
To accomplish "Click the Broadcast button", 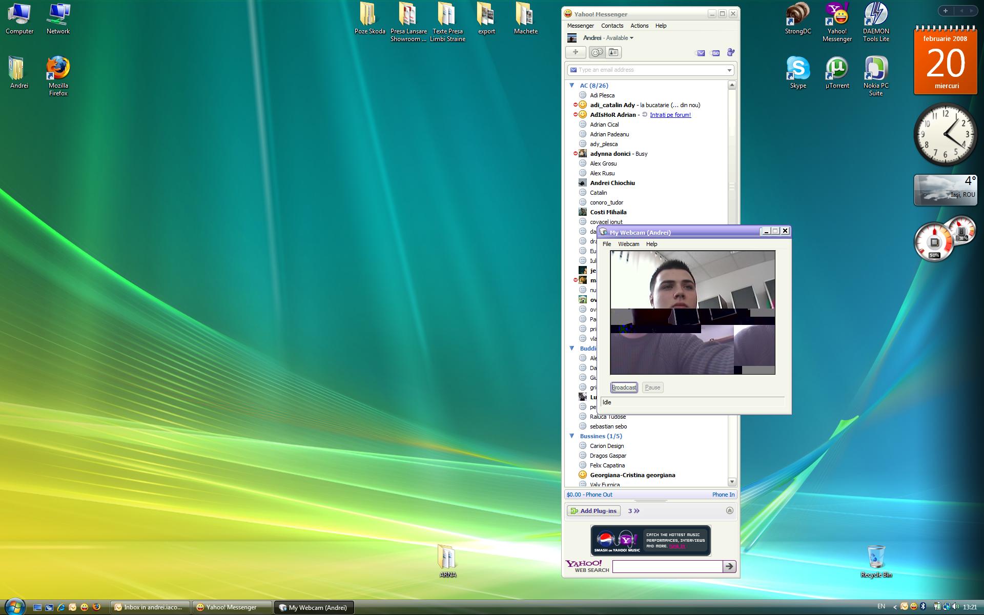I will [624, 387].
